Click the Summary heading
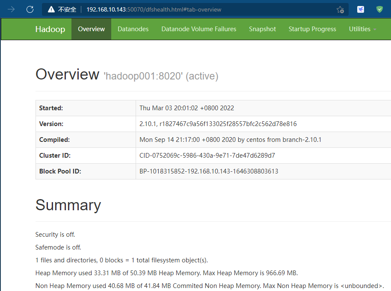The height and width of the screenshot is (291, 391). coord(68,205)
